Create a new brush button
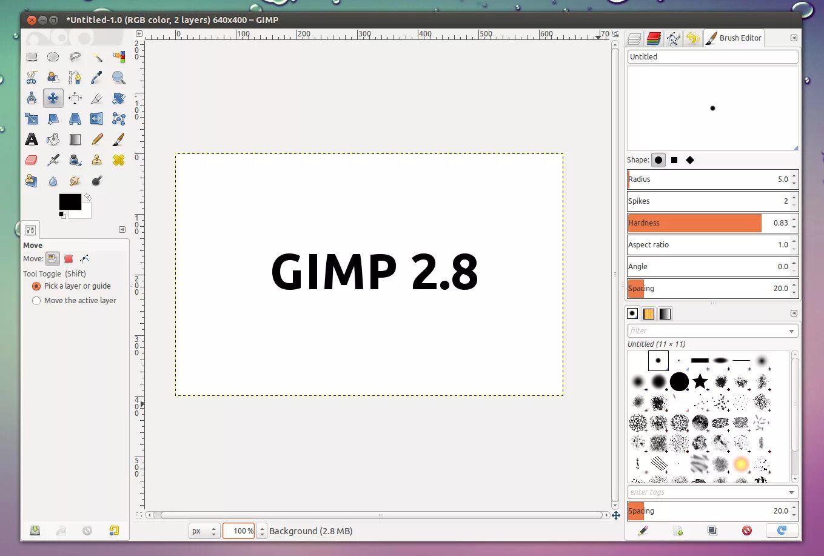824x556 pixels. coord(678,531)
